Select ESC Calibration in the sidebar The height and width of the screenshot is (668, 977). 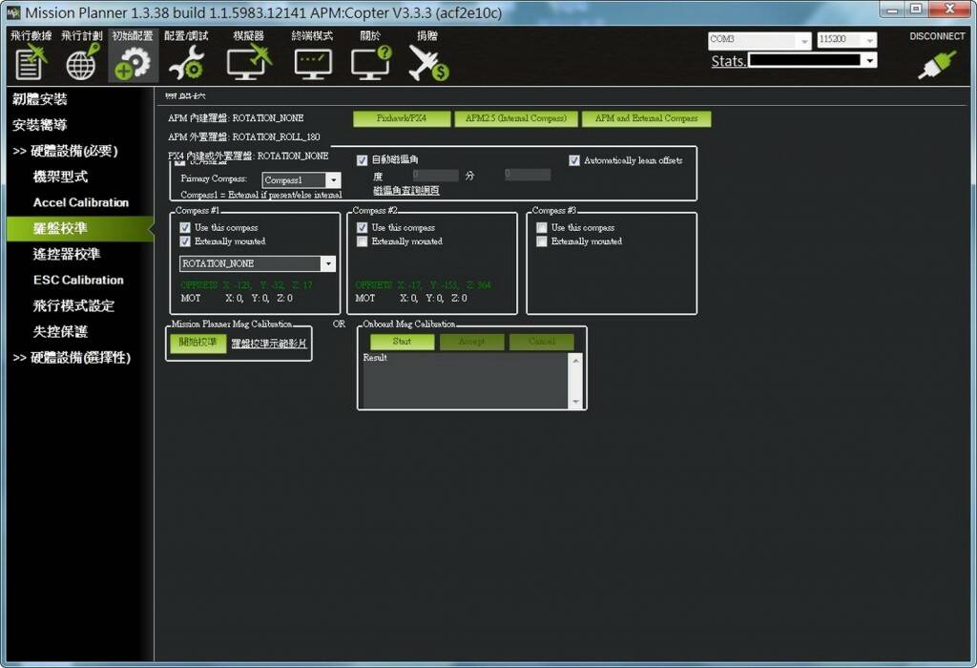78,280
